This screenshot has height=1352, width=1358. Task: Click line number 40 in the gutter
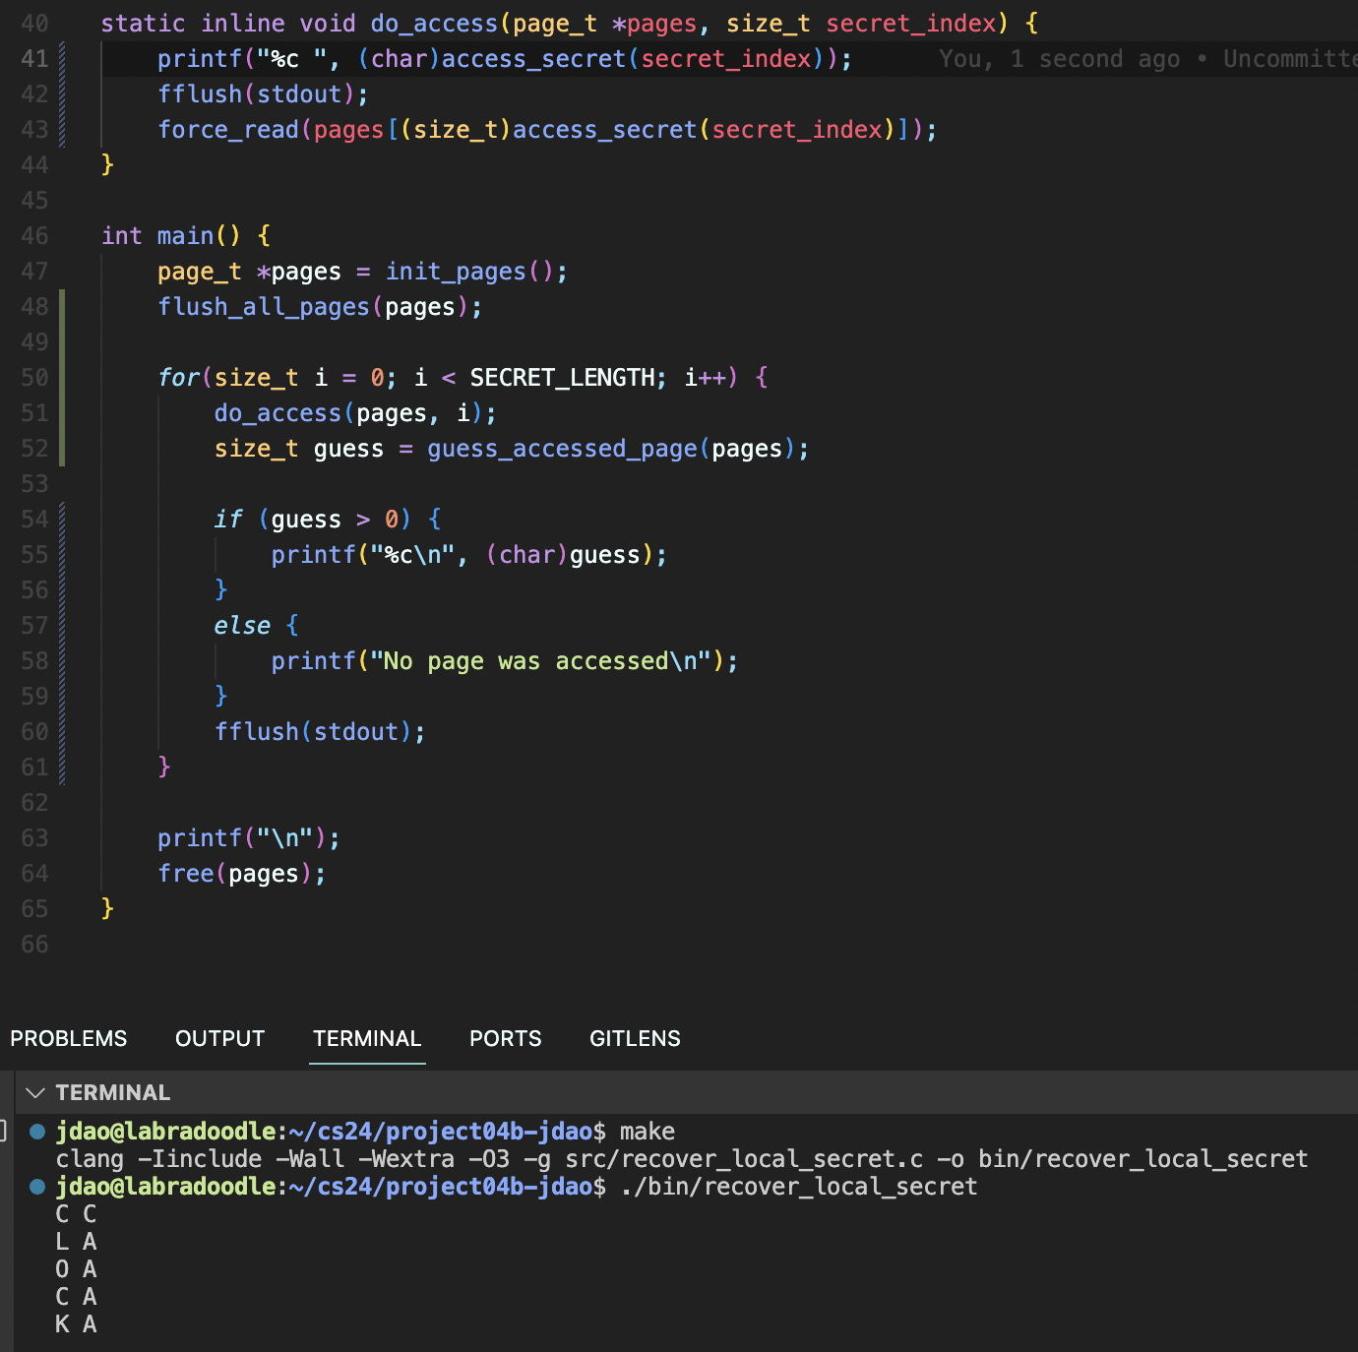[34, 24]
